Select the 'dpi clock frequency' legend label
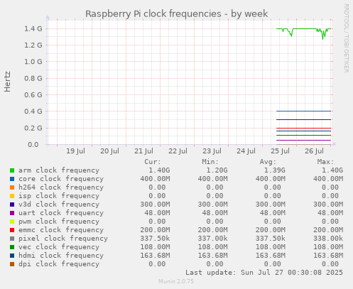 [x=59, y=264]
